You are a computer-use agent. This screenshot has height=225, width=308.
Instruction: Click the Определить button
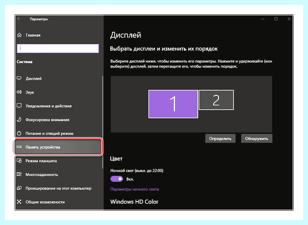pos(220,139)
